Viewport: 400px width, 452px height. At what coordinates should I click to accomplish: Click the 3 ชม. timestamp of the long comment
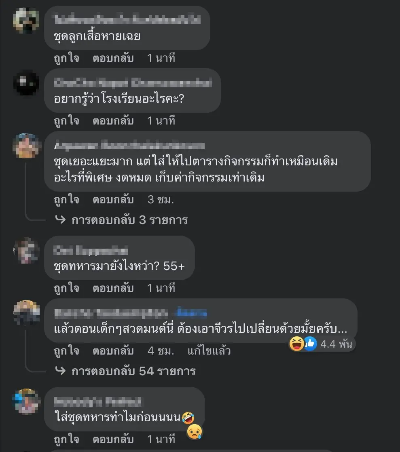click(x=161, y=199)
